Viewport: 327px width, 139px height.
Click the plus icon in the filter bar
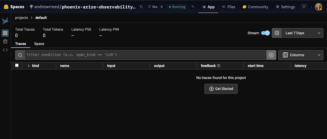271,55
